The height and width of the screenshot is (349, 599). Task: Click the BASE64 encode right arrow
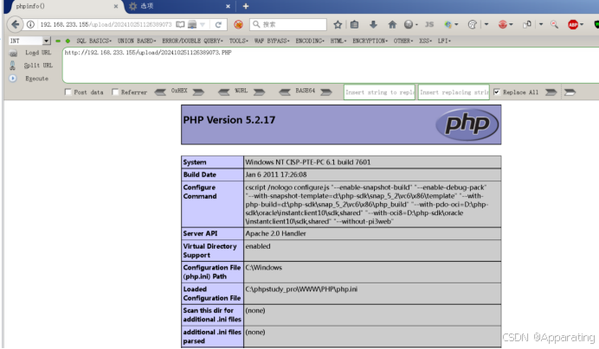325,92
